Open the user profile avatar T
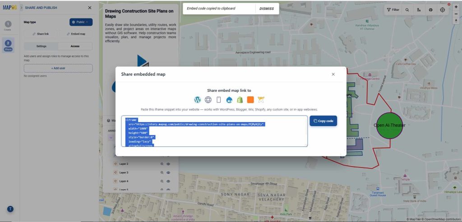The height and width of the screenshot is (222, 462). click(x=10, y=209)
